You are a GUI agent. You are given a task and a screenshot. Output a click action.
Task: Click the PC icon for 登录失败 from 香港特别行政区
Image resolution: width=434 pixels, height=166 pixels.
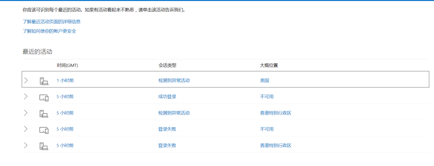click(x=44, y=146)
